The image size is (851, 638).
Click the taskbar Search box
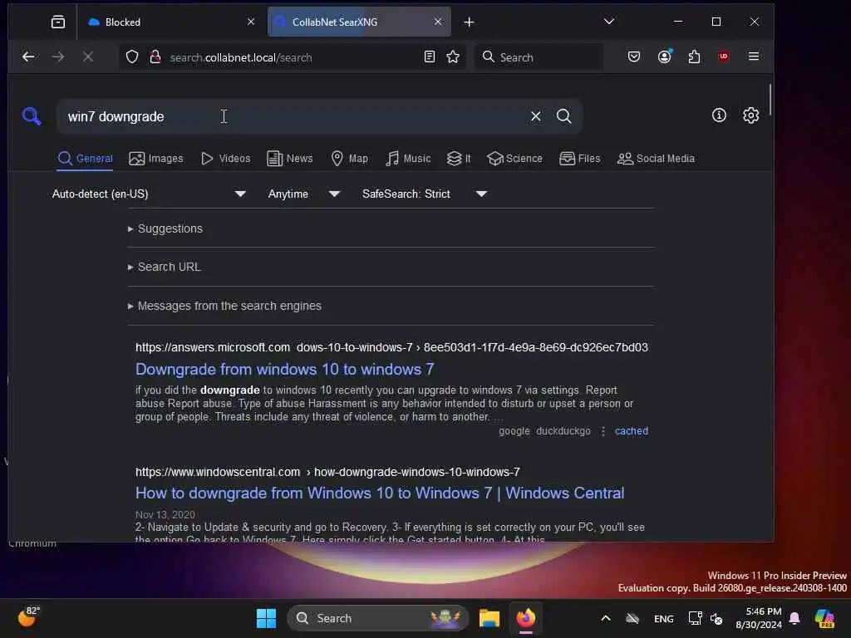tap(378, 618)
